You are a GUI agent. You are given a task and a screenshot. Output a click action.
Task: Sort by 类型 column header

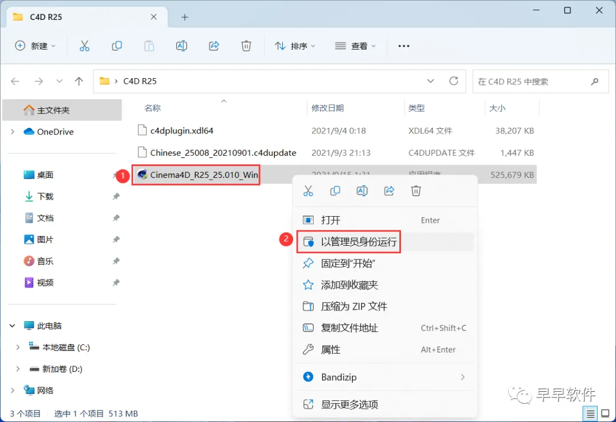[x=416, y=108]
